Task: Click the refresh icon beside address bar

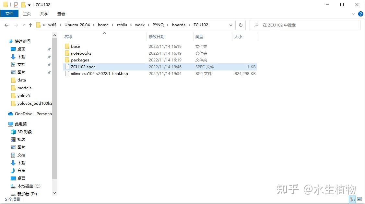Action: [240, 25]
